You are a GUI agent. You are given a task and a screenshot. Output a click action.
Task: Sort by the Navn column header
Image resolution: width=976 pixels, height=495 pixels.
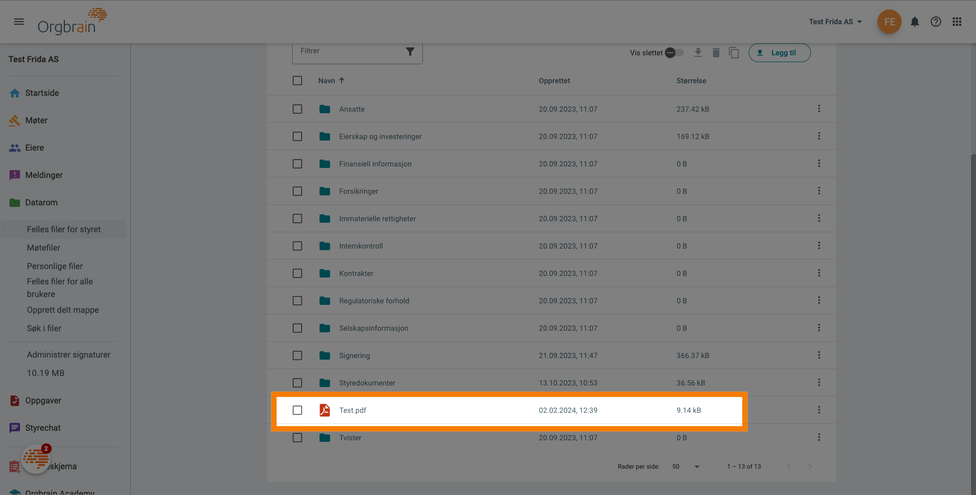[331, 81]
